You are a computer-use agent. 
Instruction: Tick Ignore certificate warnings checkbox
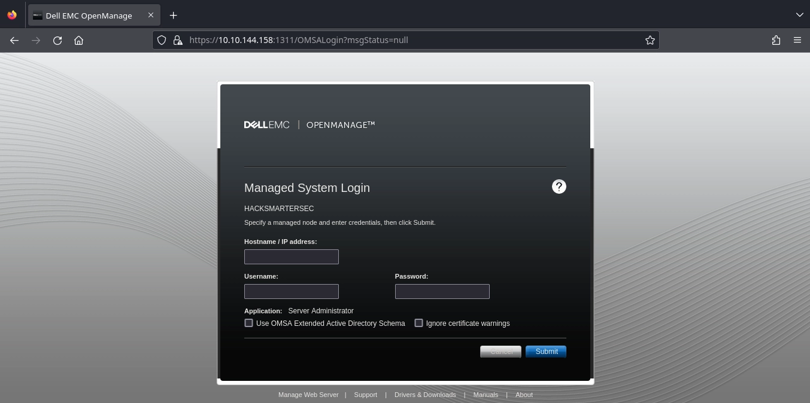(x=418, y=323)
